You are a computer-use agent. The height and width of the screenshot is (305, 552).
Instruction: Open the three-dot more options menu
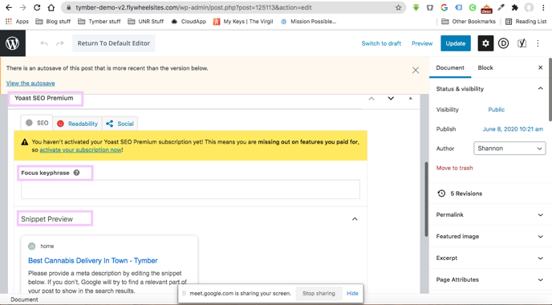(x=538, y=43)
